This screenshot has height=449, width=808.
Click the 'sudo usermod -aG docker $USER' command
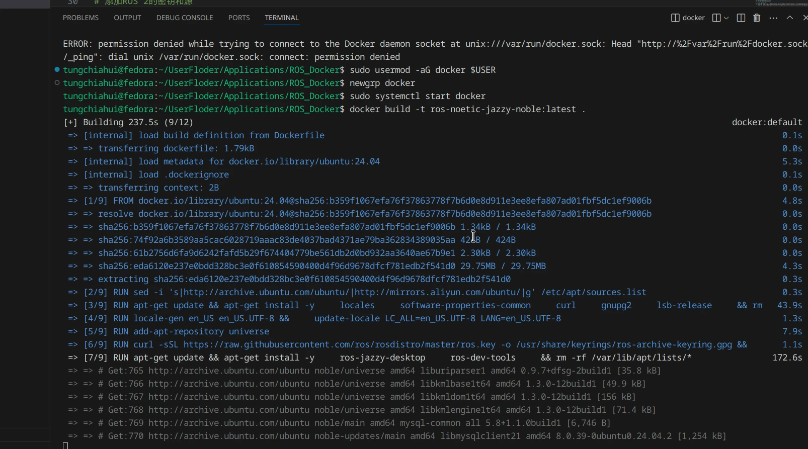423,70
